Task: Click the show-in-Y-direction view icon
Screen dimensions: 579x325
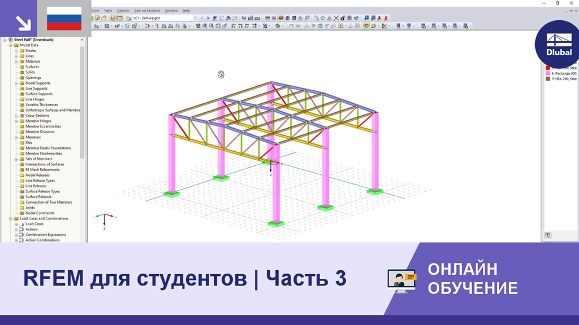Action: [x=240, y=26]
